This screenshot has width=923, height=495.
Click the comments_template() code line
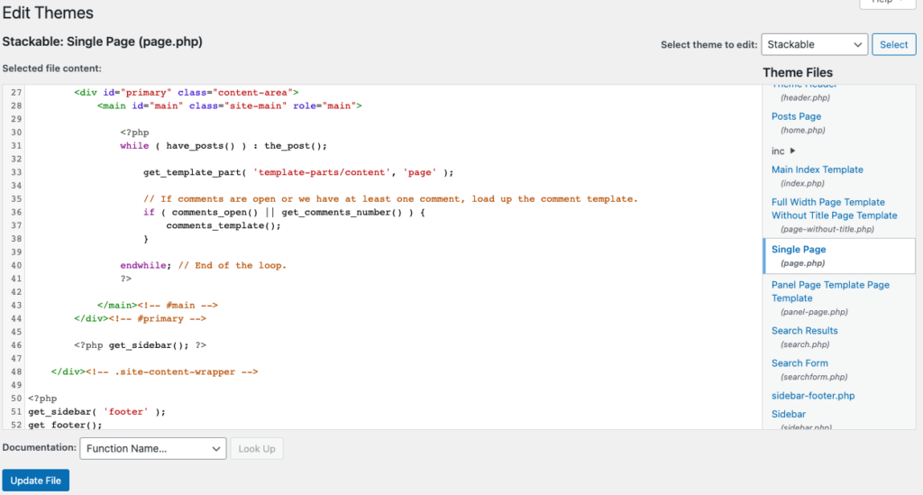[x=224, y=225]
